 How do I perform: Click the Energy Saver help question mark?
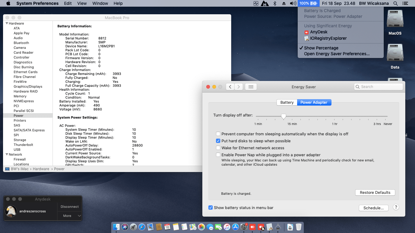tap(396, 208)
